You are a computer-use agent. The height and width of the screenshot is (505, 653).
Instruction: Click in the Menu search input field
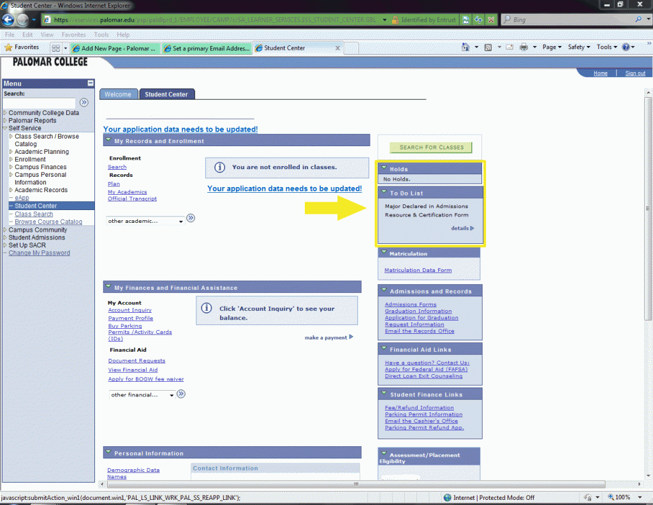click(40, 103)
